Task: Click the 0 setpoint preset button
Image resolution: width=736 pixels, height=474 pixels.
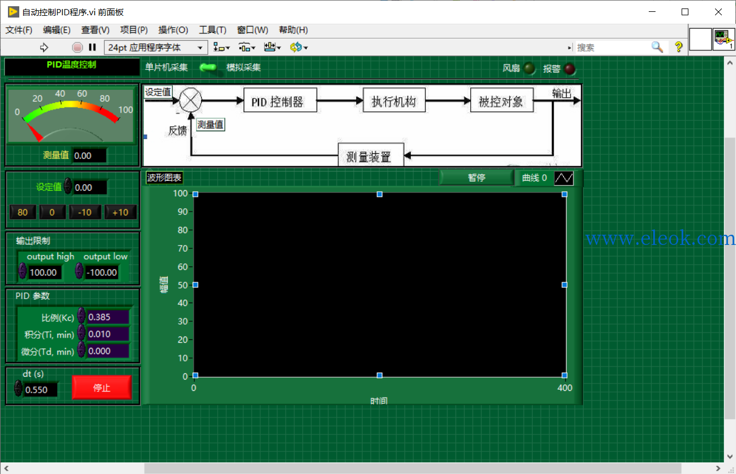Action: tap(52, 213)
